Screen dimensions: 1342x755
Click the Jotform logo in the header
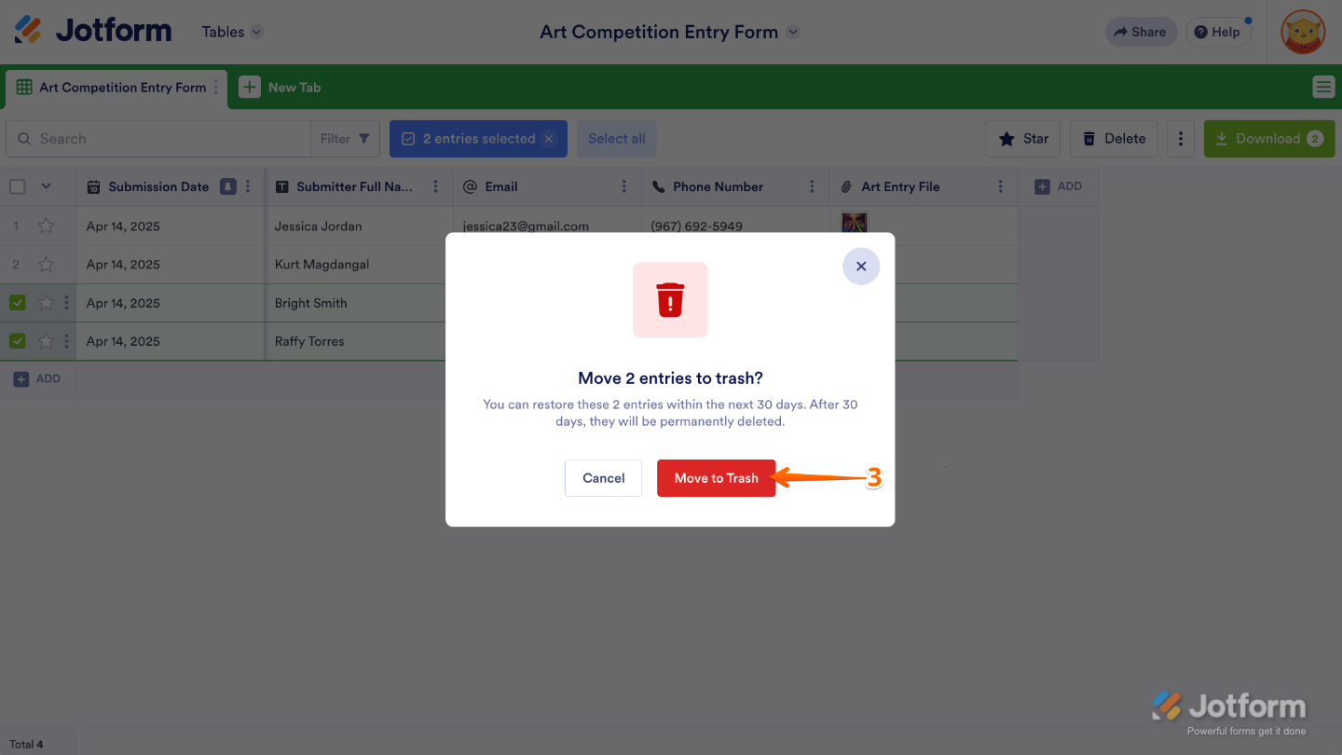[x=93, y=31]
